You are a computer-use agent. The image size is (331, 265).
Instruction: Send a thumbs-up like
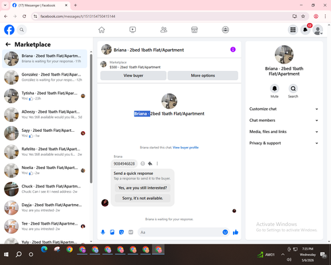pyautogui.click(x=236, y=232)
